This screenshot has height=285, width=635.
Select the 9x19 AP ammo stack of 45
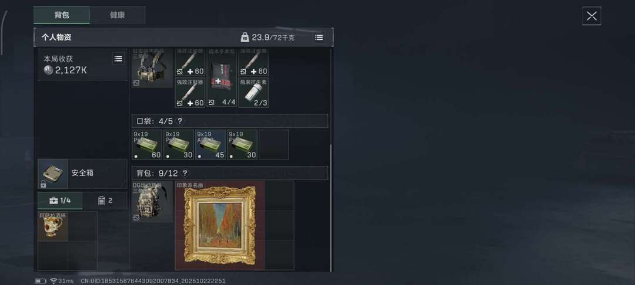click(210, 144)
